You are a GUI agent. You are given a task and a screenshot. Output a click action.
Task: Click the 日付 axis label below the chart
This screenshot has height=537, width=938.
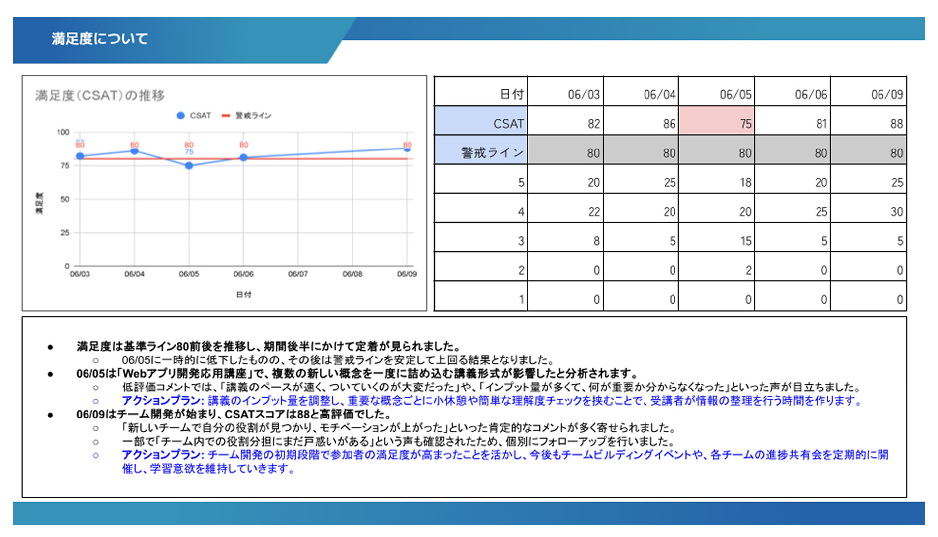click(x=243, y=295)
